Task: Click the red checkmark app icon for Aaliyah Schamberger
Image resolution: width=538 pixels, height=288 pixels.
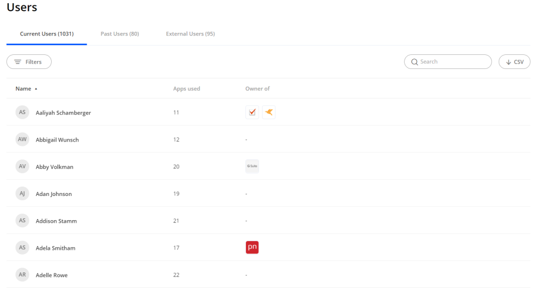Action: [252, 113]
